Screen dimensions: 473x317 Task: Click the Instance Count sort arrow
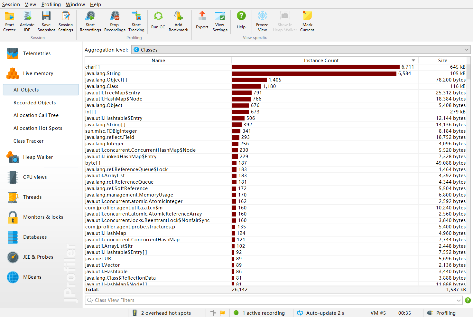[413, 61]
